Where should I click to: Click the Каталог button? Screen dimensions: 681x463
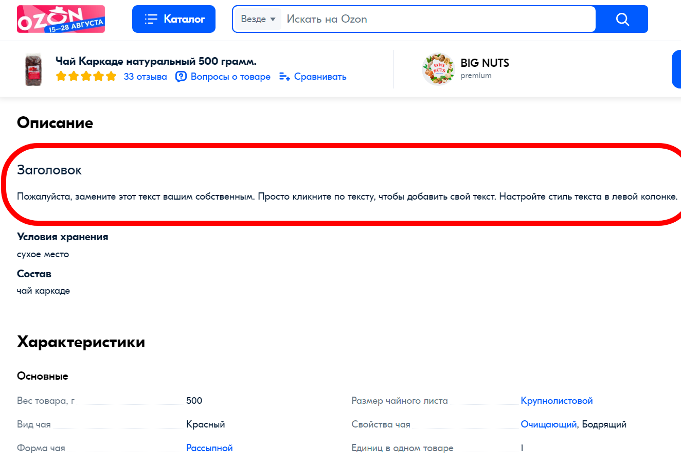pyautogui.click(x=173, y=19)
